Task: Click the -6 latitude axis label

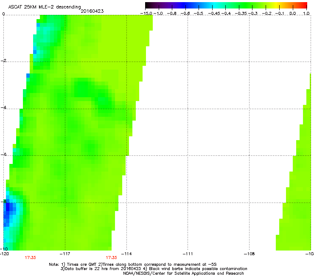Action: pos(3,155)
